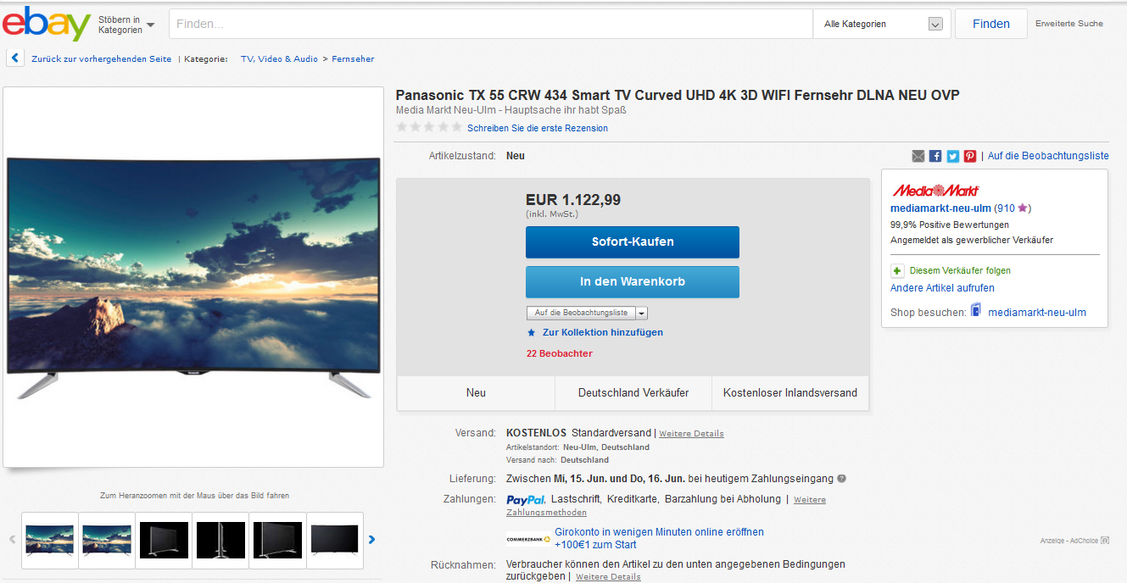The height and width of the screenshot is (583, 1127).
Task: Open the Fernseher breadcrumb category
Action: 353,59
